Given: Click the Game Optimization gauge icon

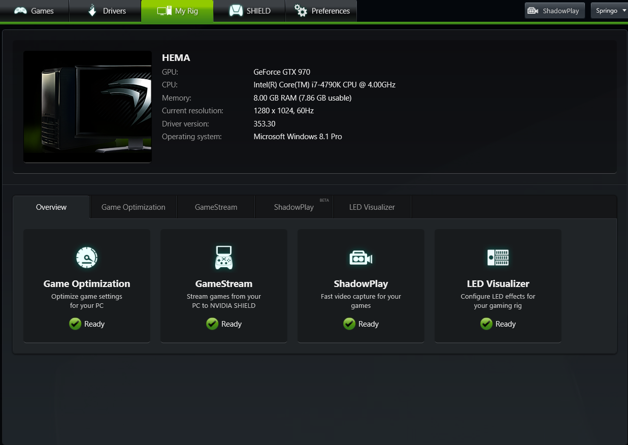Looking at the screenshot, I should 87,258.
